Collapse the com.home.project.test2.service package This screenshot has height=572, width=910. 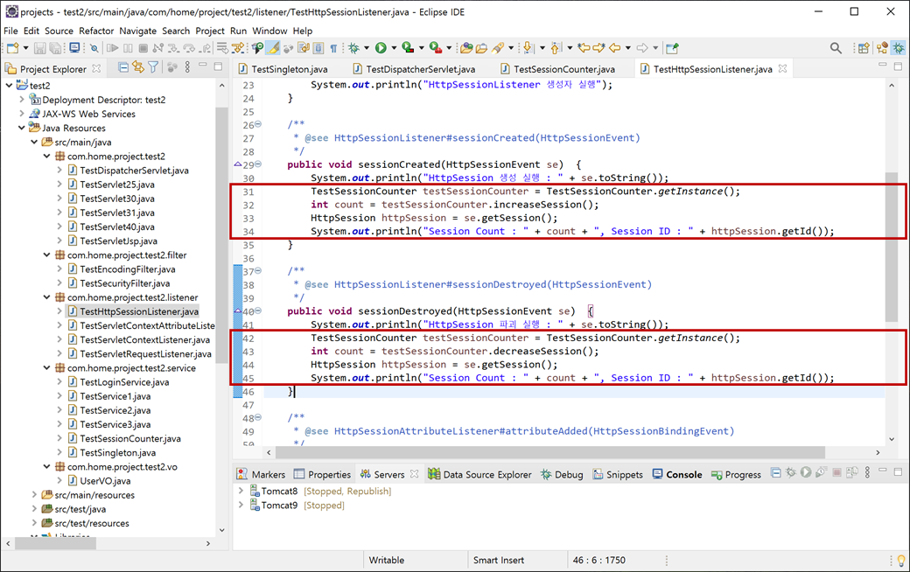(47, 368)
